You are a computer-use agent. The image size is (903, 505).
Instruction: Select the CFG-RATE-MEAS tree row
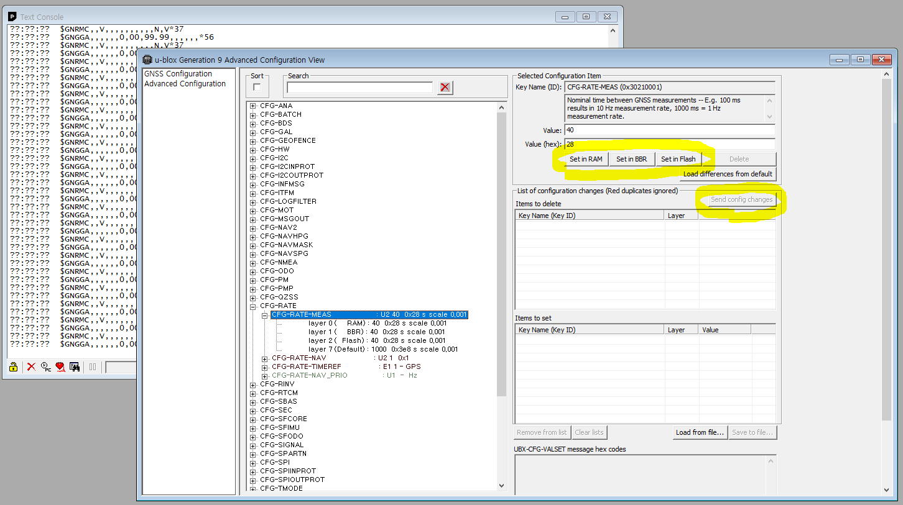click(x=369, y=315)
